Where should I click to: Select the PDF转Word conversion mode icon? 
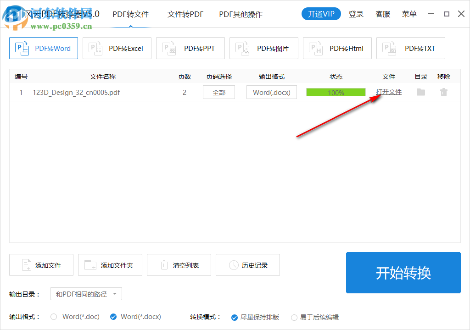coord(21,48)
